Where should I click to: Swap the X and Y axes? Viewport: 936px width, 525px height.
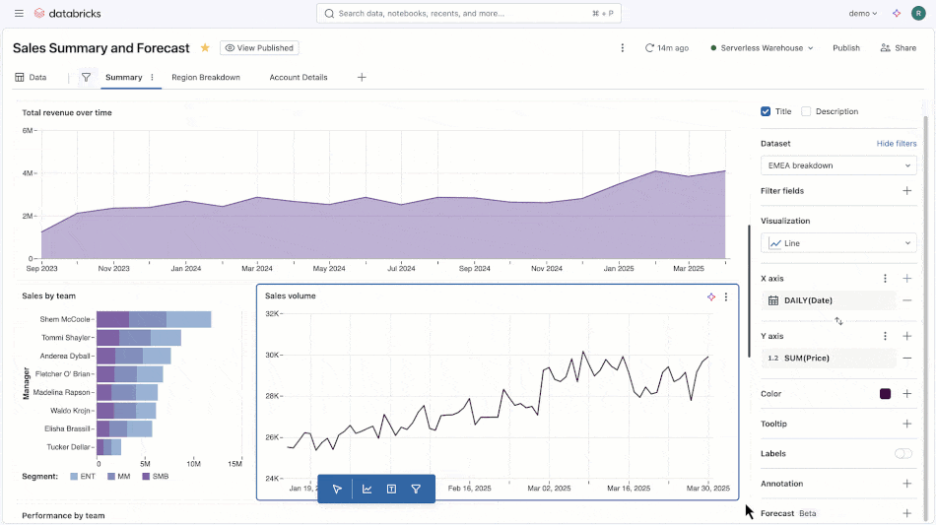click(x=838, y=321)
